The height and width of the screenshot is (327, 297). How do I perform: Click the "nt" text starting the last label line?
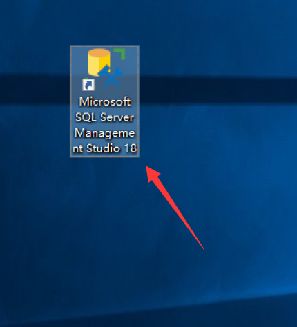click(x=77, y=149)
